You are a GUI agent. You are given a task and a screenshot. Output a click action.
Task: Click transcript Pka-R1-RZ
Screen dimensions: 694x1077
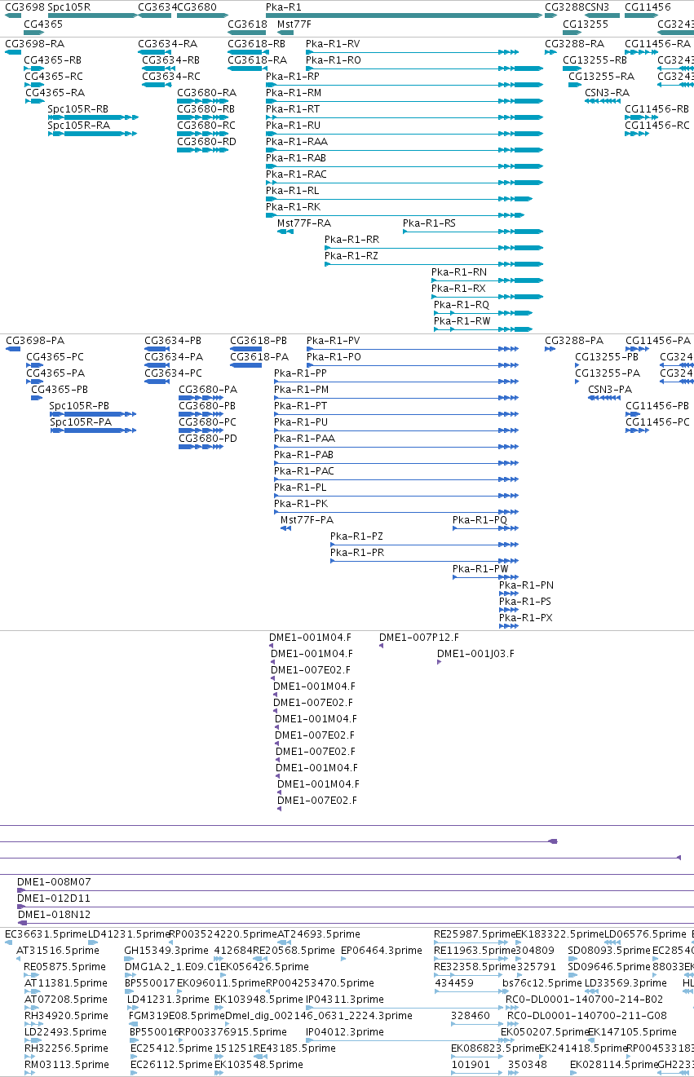(351, 255)
